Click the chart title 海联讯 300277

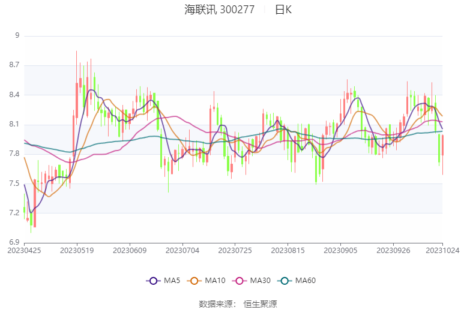tap(219, 10)
